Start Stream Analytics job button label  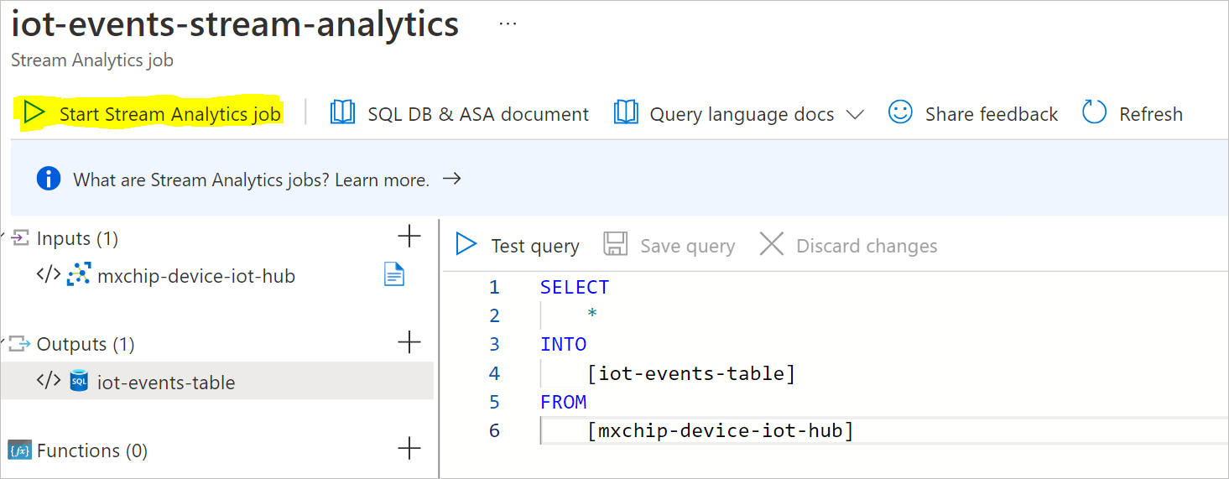(170, 114)
